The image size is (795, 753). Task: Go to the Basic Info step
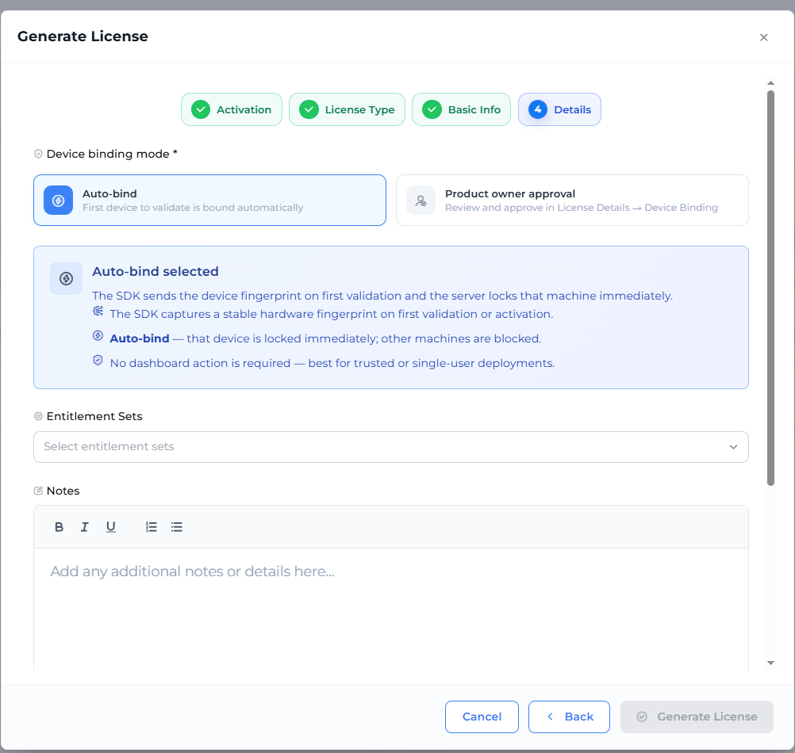[462, 109]
